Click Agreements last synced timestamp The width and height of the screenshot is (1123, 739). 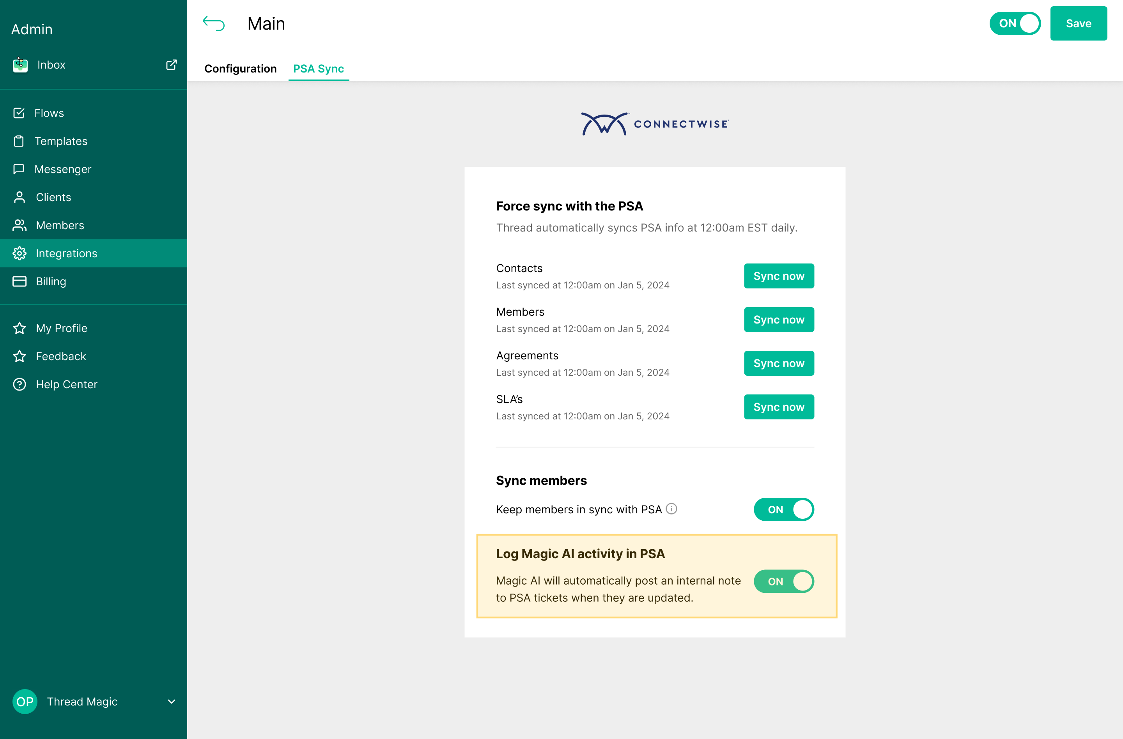click(x=583, y=373)
